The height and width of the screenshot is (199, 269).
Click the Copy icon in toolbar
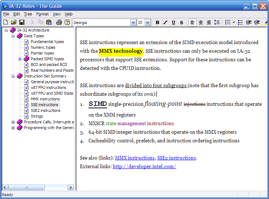pos(40,22)
